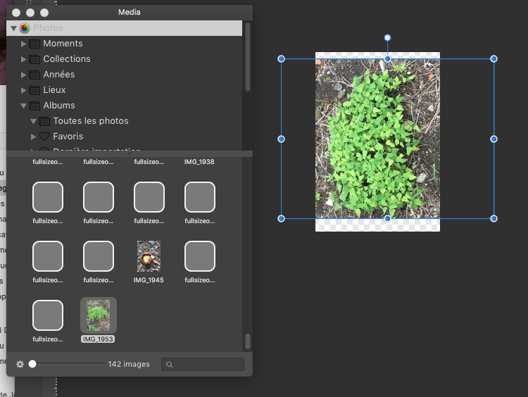Select the Albums label

[x=59, y=106]
